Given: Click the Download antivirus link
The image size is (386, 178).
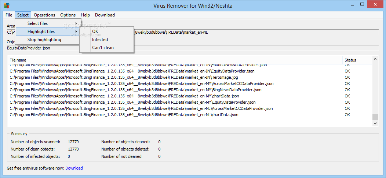Looking at the screenshot, I should click(x=74, y=168).
